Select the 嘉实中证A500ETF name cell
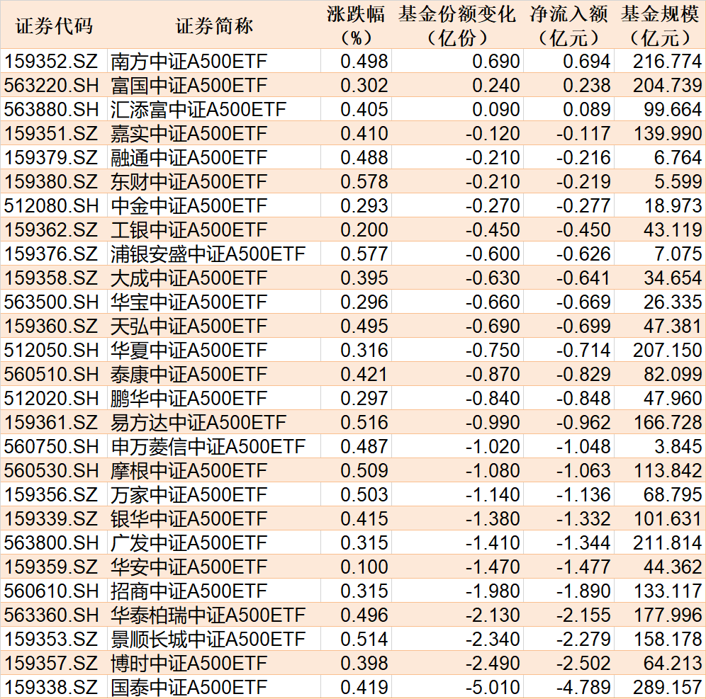 (214, 133)
